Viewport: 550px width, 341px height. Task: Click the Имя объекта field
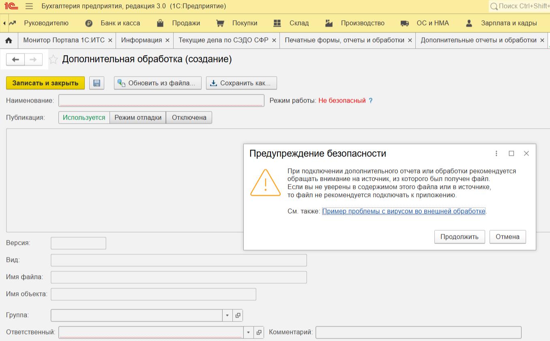click(153, 294)
